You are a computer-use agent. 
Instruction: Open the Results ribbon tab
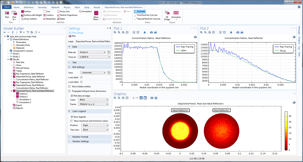97,7
